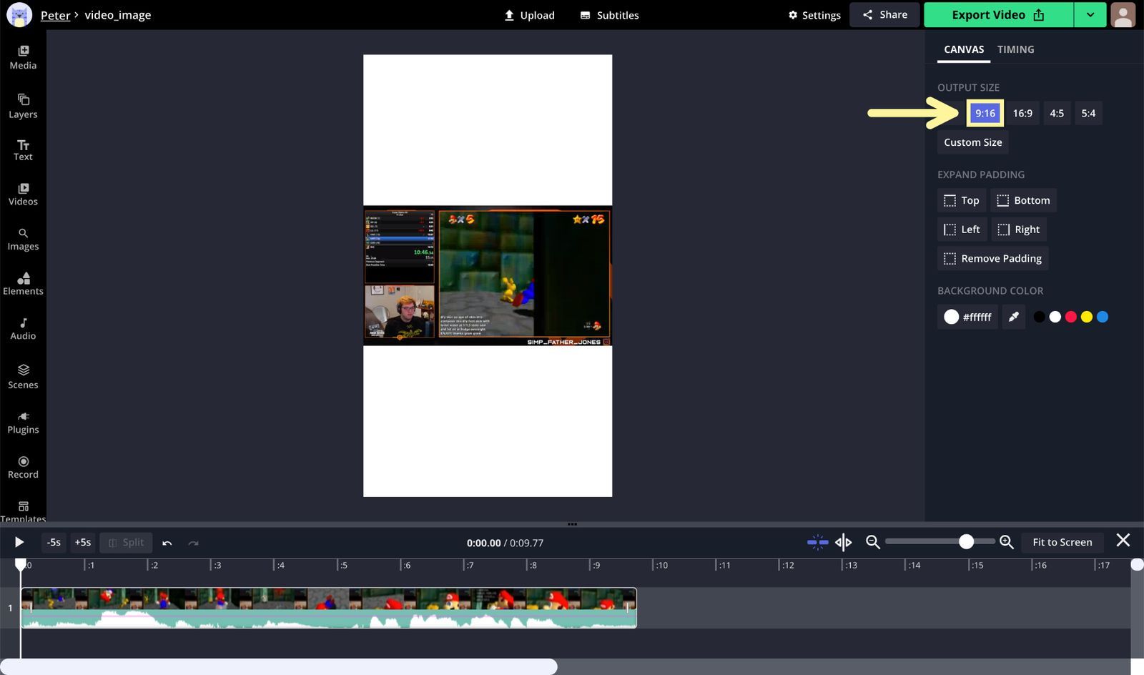Open the Text tool panel
The width and height of the screenshot is (1144, 675).
(x=23, y=150)
